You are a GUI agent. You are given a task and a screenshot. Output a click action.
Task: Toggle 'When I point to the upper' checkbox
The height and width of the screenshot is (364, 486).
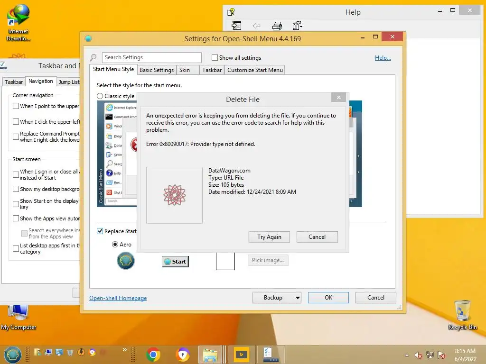tap(16, 106)
